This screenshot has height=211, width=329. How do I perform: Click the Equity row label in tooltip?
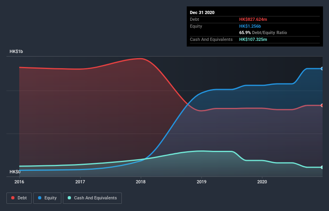(196, 26)
